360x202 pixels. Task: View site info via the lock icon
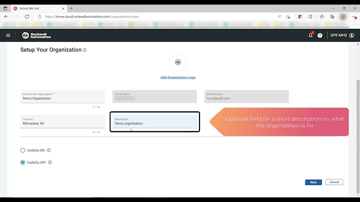[39, 16]
